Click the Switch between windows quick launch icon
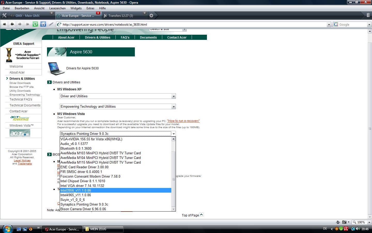 click(x=25, y=229)
